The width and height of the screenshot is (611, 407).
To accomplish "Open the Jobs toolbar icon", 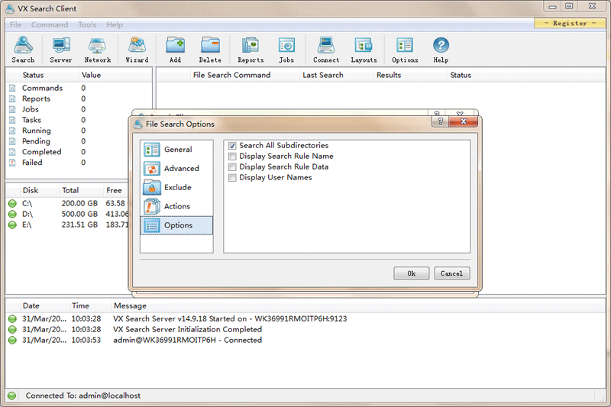I will pyautogui.click(x=286, y=46).
